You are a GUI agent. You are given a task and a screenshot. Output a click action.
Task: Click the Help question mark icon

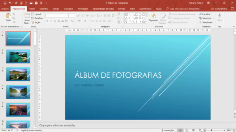pyautogui.click(x=36, y=3)
